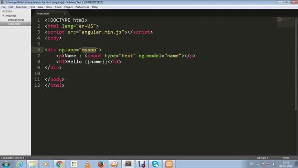Screen dimensions: 298x168
Task: Open Windows Explorer folder icon in taskbar
Action: tap(33, 164)
